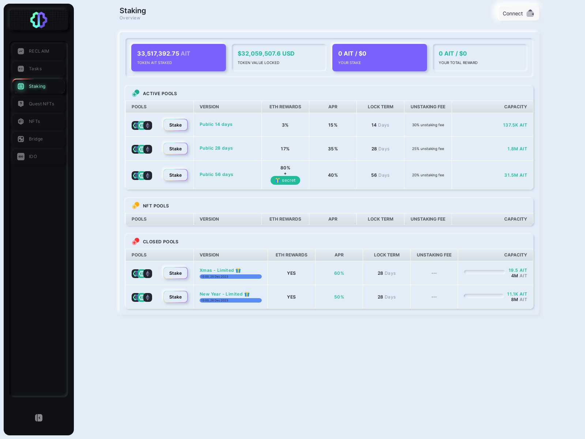This screenshot has width=585, height=439.
Task: Go to Bridge menu item
Action: coord(39,139)
